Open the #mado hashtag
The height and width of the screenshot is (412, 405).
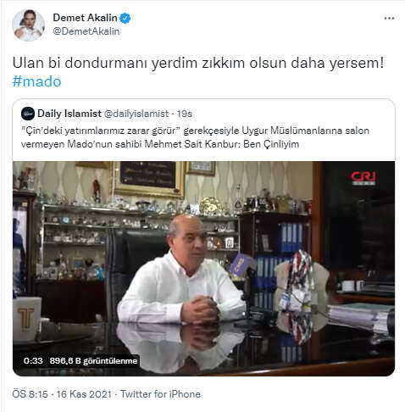(x=36, y=81)
